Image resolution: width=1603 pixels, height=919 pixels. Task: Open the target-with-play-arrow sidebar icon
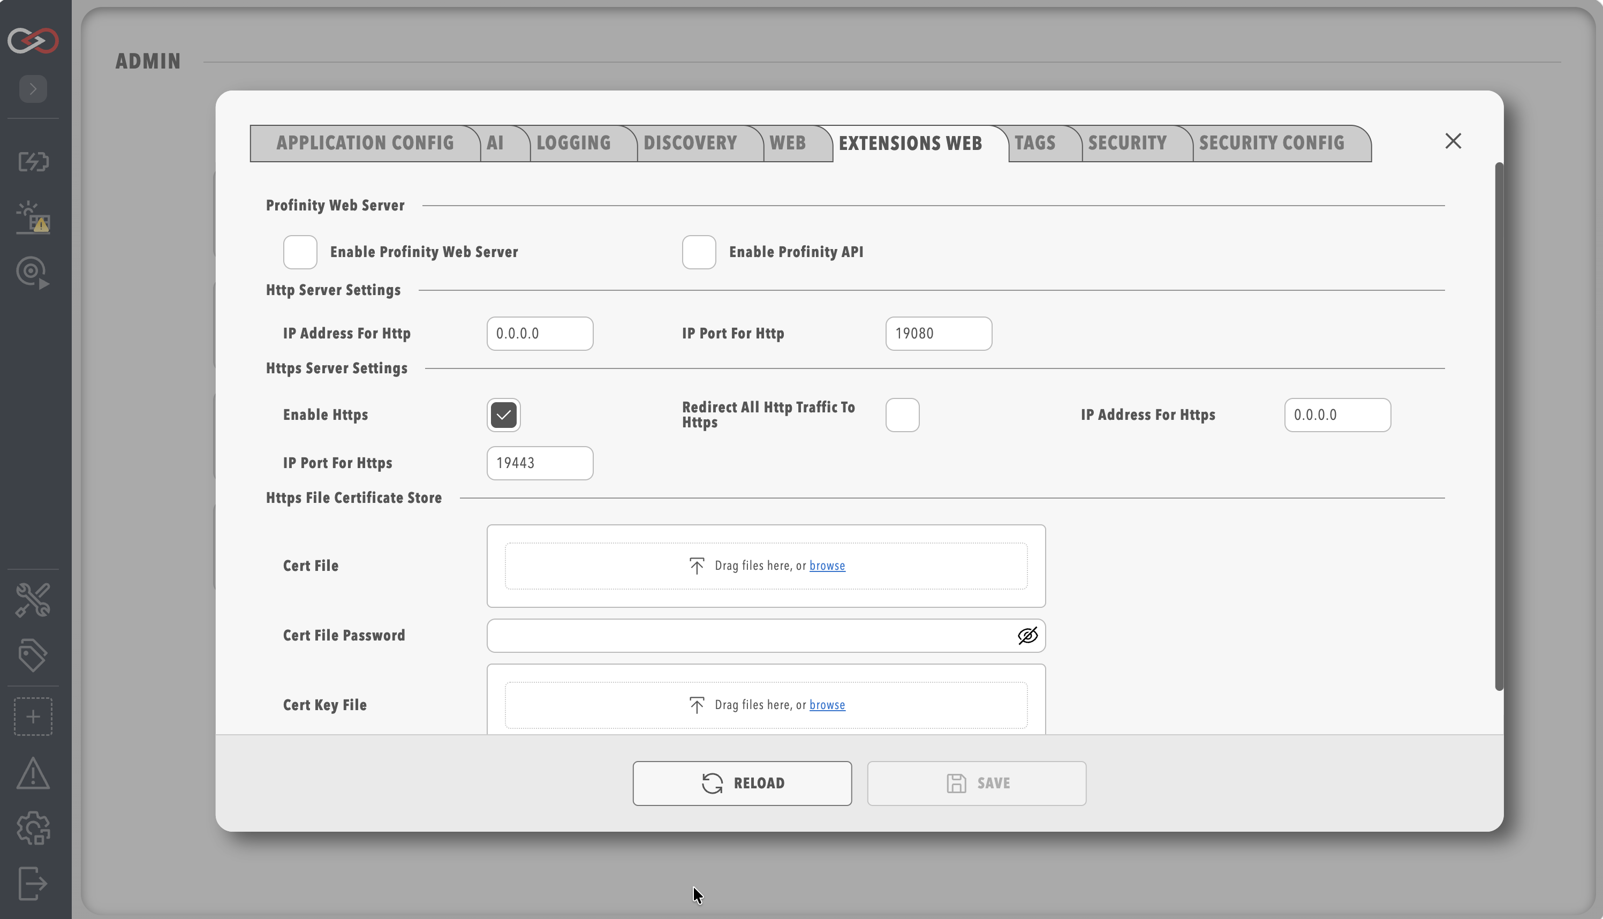33,273
